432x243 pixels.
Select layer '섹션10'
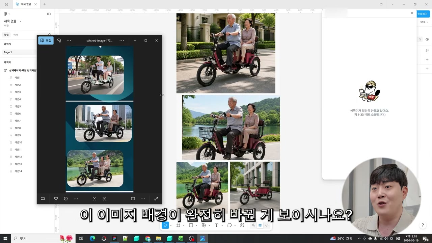coord(18,142)
